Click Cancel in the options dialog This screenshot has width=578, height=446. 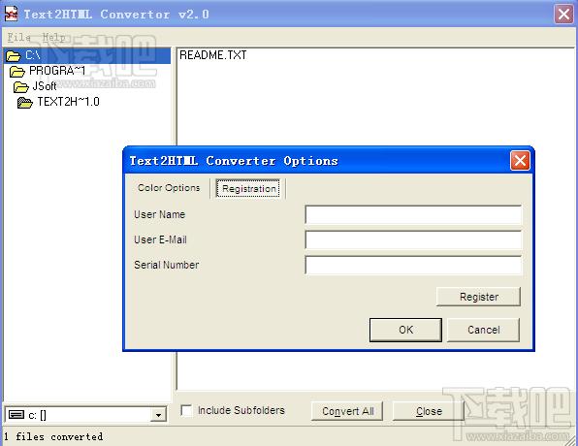tap(483, 330)
